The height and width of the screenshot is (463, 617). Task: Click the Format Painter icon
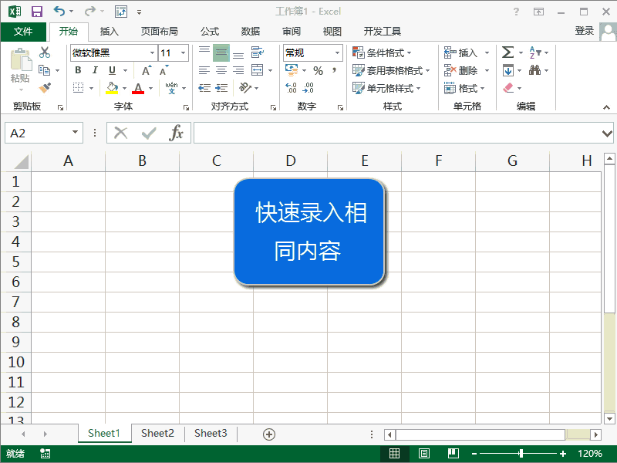pyautogui.click(x=45, y=86)
